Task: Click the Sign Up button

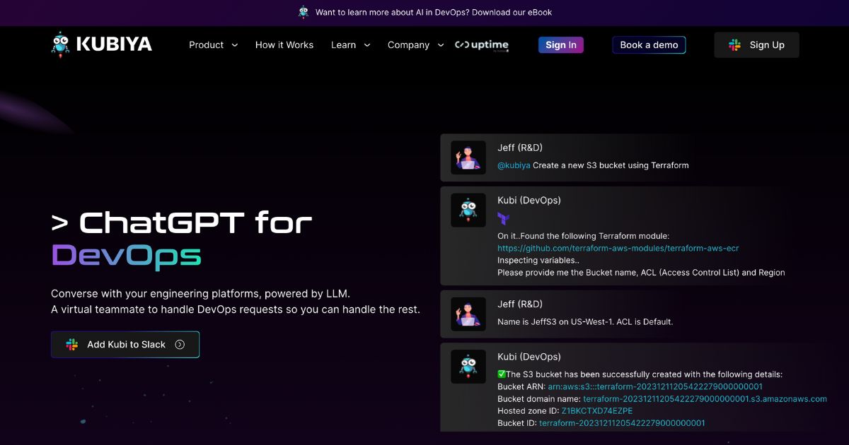Action: pos(756,44)
